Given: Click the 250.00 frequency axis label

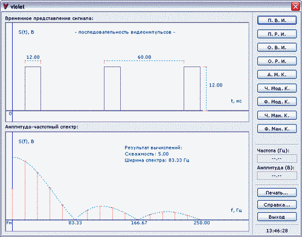Looking at the screenshot, I should pyautogui.click(x=202, y=222).
